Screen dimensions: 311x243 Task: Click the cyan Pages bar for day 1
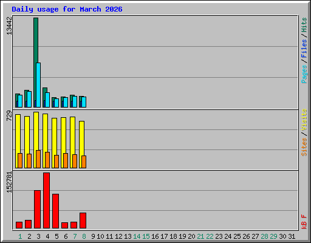coord(20,101)
